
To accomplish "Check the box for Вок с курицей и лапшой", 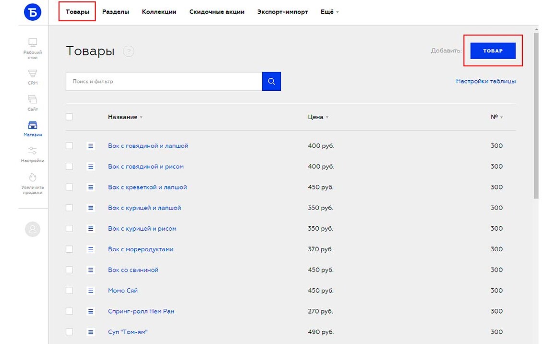I will click(x=69, y=208).
